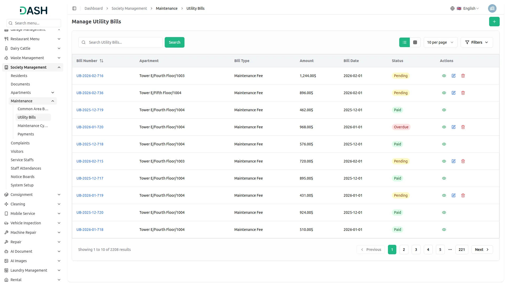Click the Search Utility Bills input field
Viewport: 506px width, 284px height.
point(124,42)
